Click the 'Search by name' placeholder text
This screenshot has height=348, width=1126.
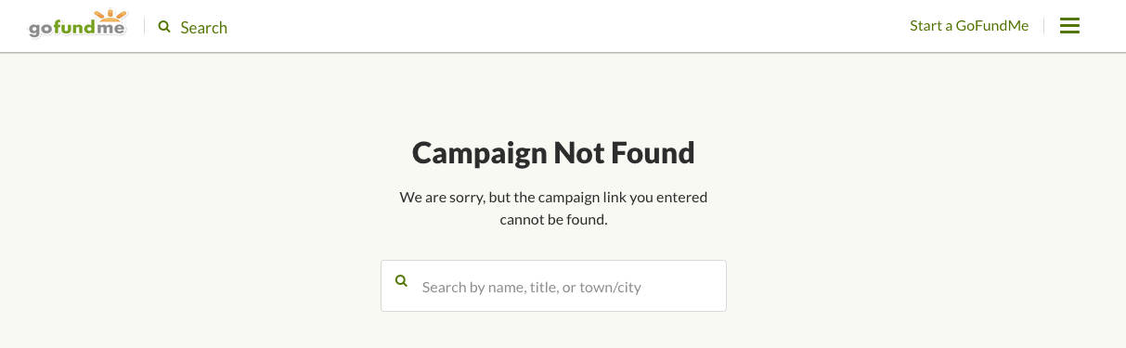click(531, 288)
